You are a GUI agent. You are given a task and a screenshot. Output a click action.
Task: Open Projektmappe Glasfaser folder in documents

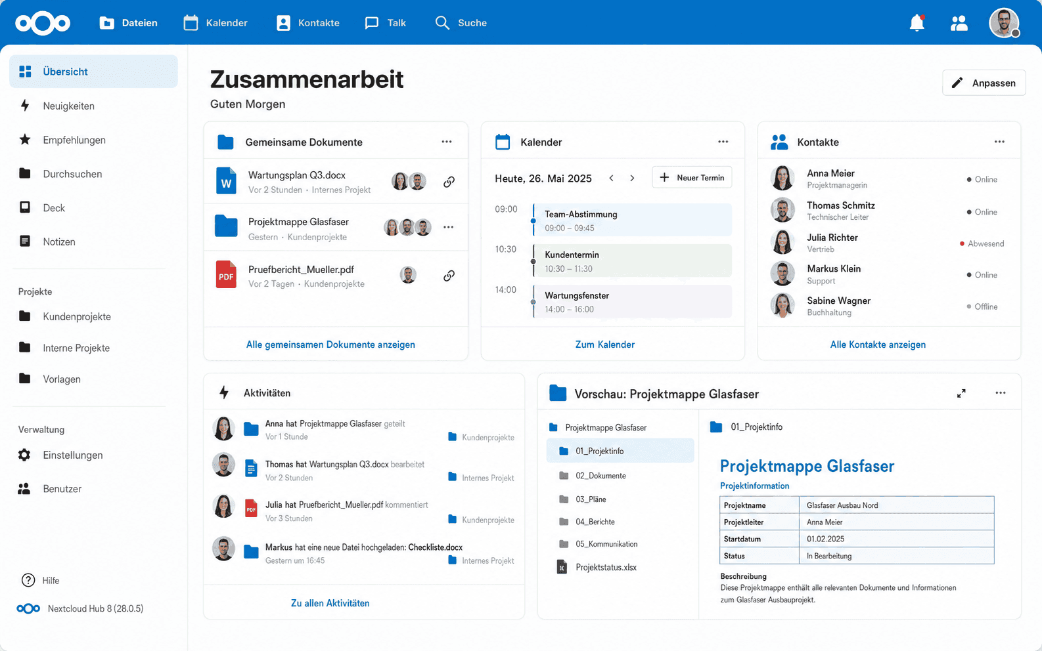click(x=298, y=222)
